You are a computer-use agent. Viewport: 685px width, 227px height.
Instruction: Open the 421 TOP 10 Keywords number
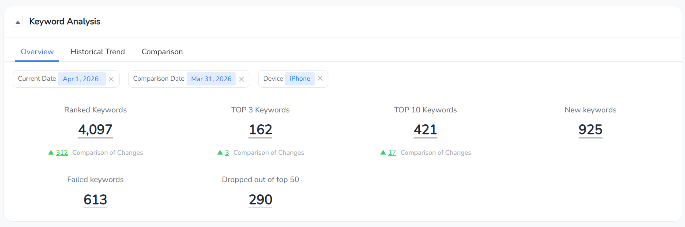(425, 130)
